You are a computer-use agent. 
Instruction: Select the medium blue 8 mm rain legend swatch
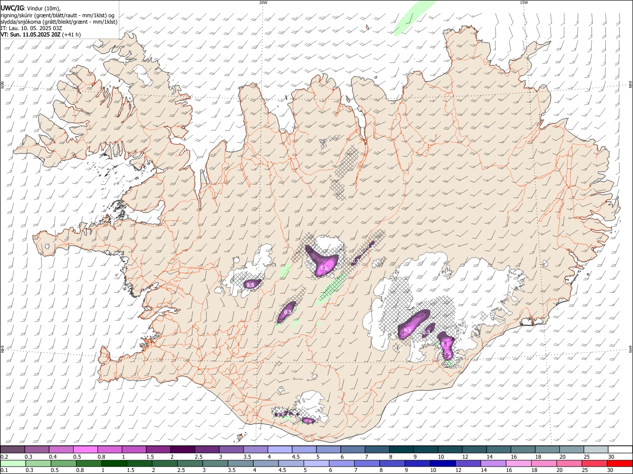pyautogui.click(x=392, y=464)
